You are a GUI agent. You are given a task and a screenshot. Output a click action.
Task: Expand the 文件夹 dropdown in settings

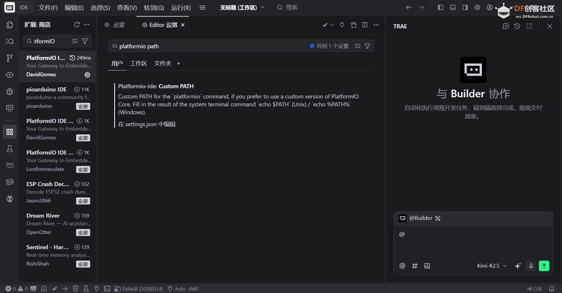(179, 64)
